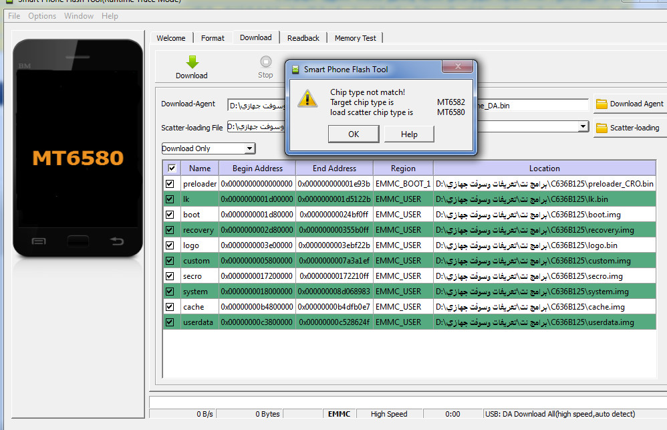The height and width of the screenshot is (430, 667).
Task: Open the Help menu
Action: click(x=110, y=16)
